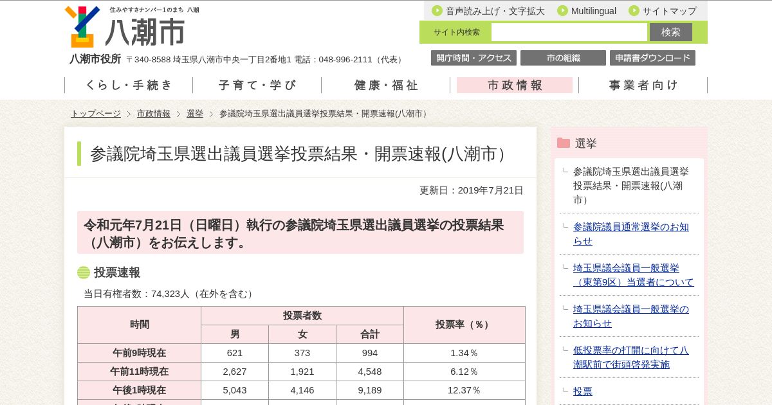Image resolution: width=772 pixels, height=405 pixels.
Task: Click the 女 column header
Action: (x=302, y=334)
